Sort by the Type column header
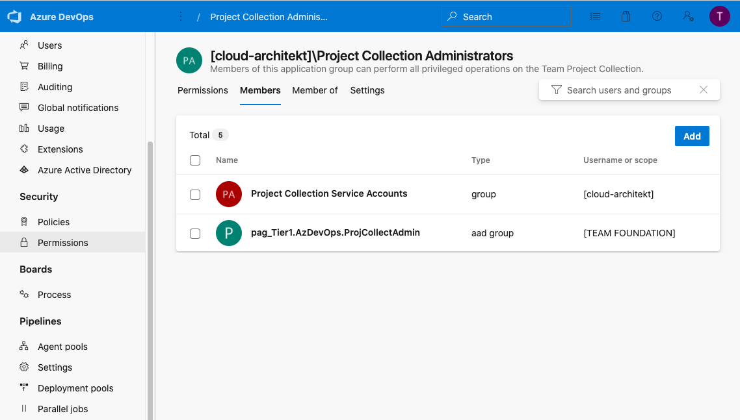Viewport: 740px width, 420px height. pos(481,160)
